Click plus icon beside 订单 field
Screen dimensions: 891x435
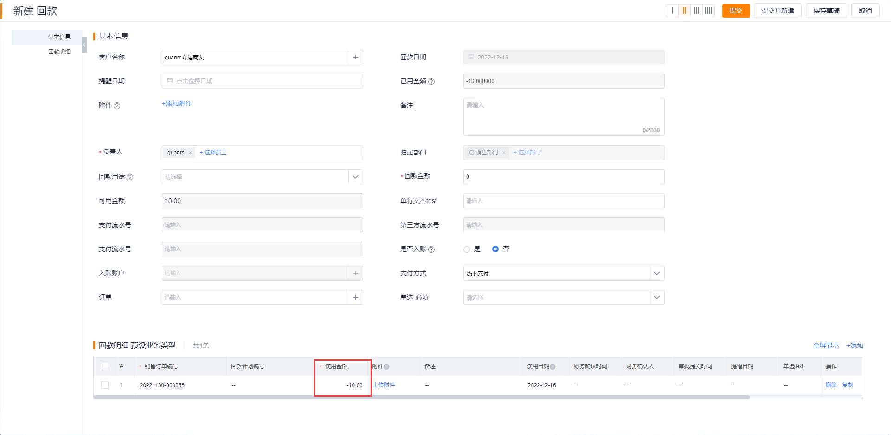tap(355, 297)
